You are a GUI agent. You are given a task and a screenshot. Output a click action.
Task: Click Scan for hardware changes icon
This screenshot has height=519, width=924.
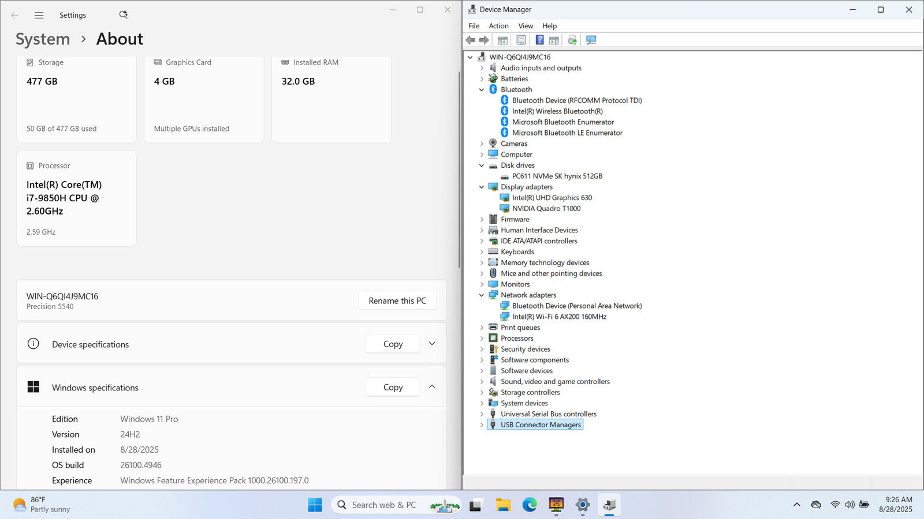click(x=591, y=40)
